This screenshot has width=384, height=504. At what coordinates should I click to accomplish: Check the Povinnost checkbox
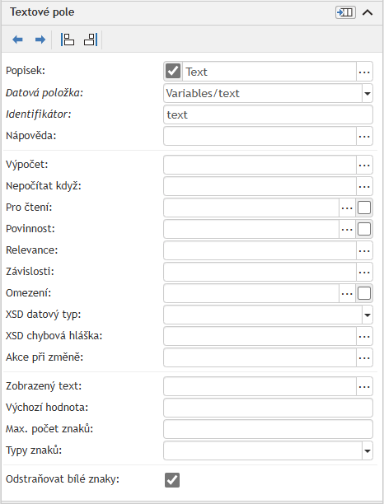[x=364, y=229]
